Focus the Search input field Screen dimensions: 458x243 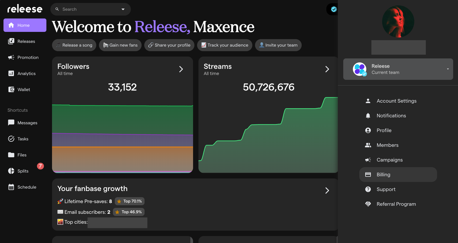coord(91,9)
